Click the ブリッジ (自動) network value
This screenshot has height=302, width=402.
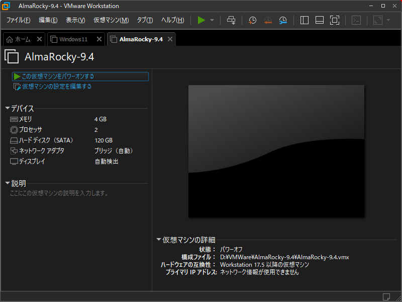(114, 150)
